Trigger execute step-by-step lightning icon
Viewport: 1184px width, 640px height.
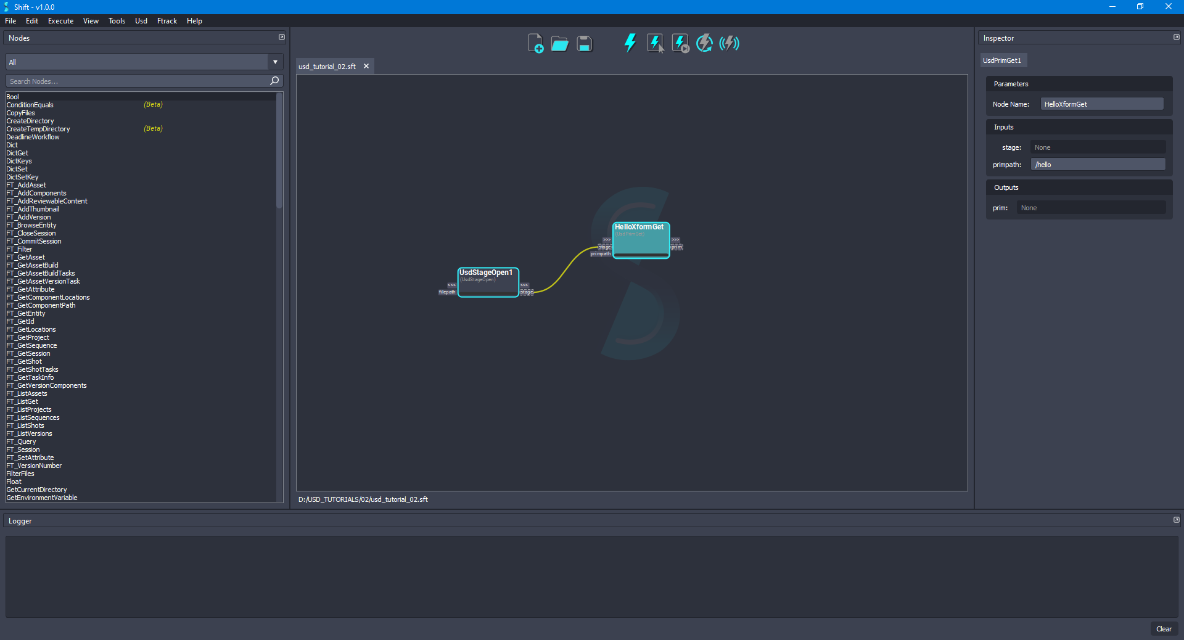point(680,43)
